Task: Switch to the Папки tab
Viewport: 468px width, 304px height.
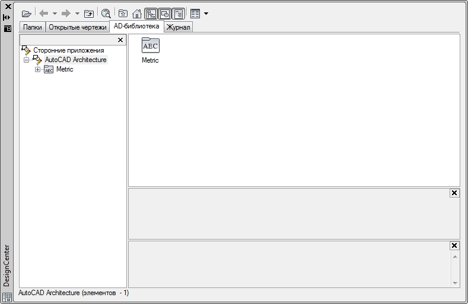Action: click(x=33, y=27)
